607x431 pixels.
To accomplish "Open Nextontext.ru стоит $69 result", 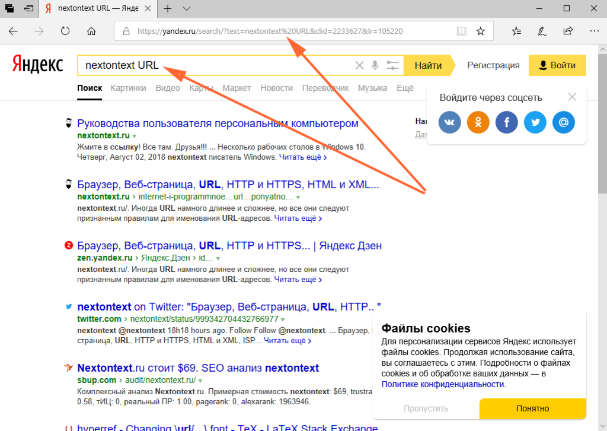I will [198, 368].
